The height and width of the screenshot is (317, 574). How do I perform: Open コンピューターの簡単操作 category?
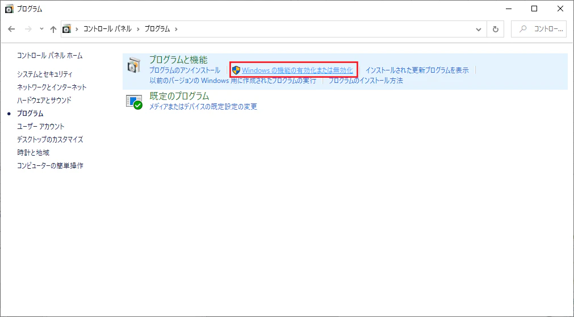click(x=50, y=166)
